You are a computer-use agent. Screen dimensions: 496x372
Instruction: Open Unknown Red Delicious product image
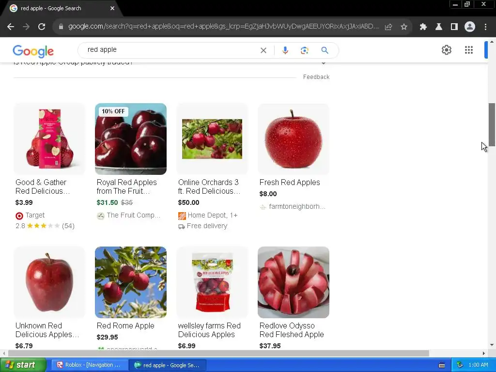49,282
